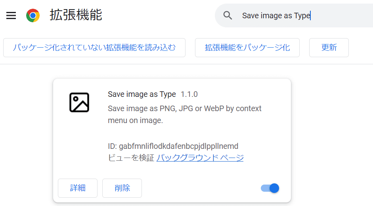The height and width of the screenshot is (206, 373).
Task: Disable the Save image as Type extension toggle
Action: click(x=270, y=188)
